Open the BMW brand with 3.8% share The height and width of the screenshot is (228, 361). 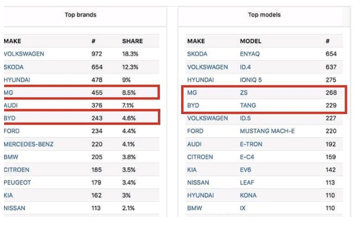point(11,157)
